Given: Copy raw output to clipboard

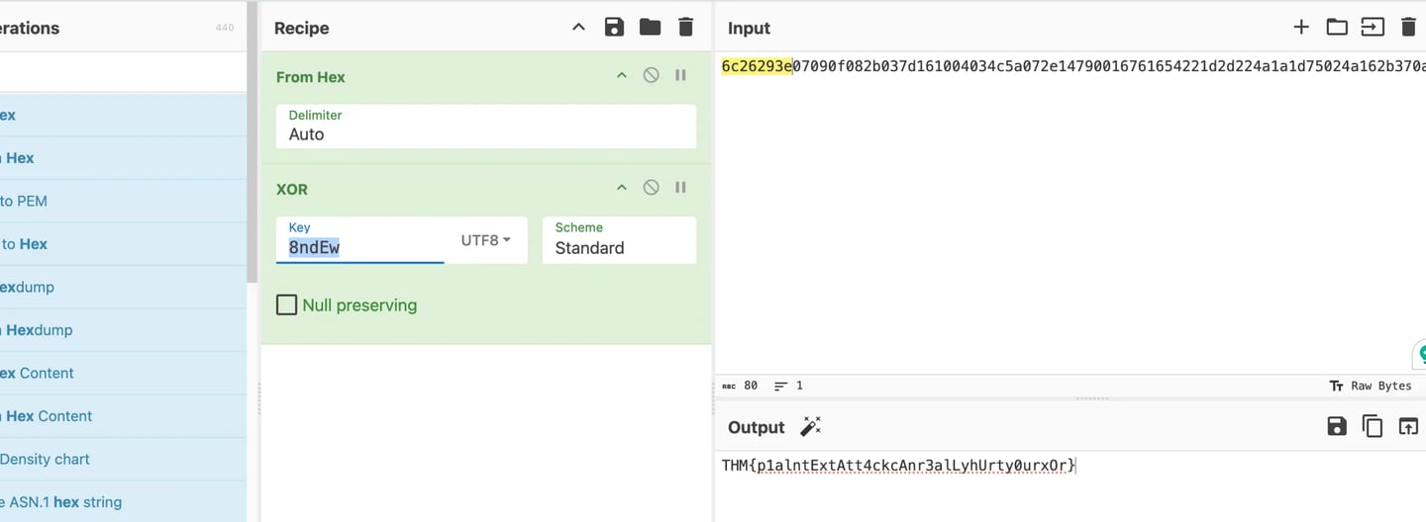Looking at the screenshot, I should click(1373, 427).
